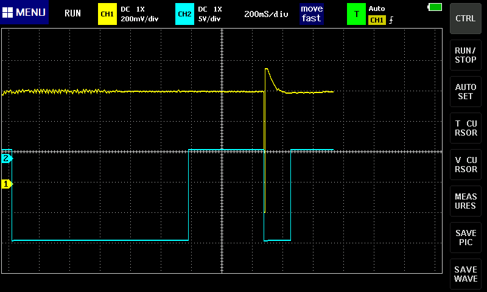Select the yellow CH1 channel badge

pos(107,13)
